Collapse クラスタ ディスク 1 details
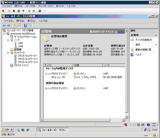 (46, 74)
